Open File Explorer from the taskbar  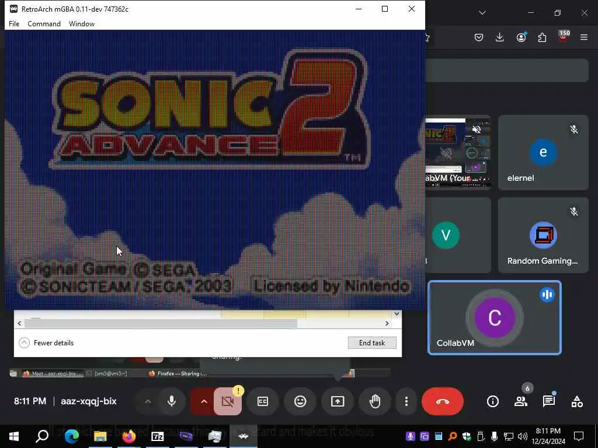click(x=100, y=436)
